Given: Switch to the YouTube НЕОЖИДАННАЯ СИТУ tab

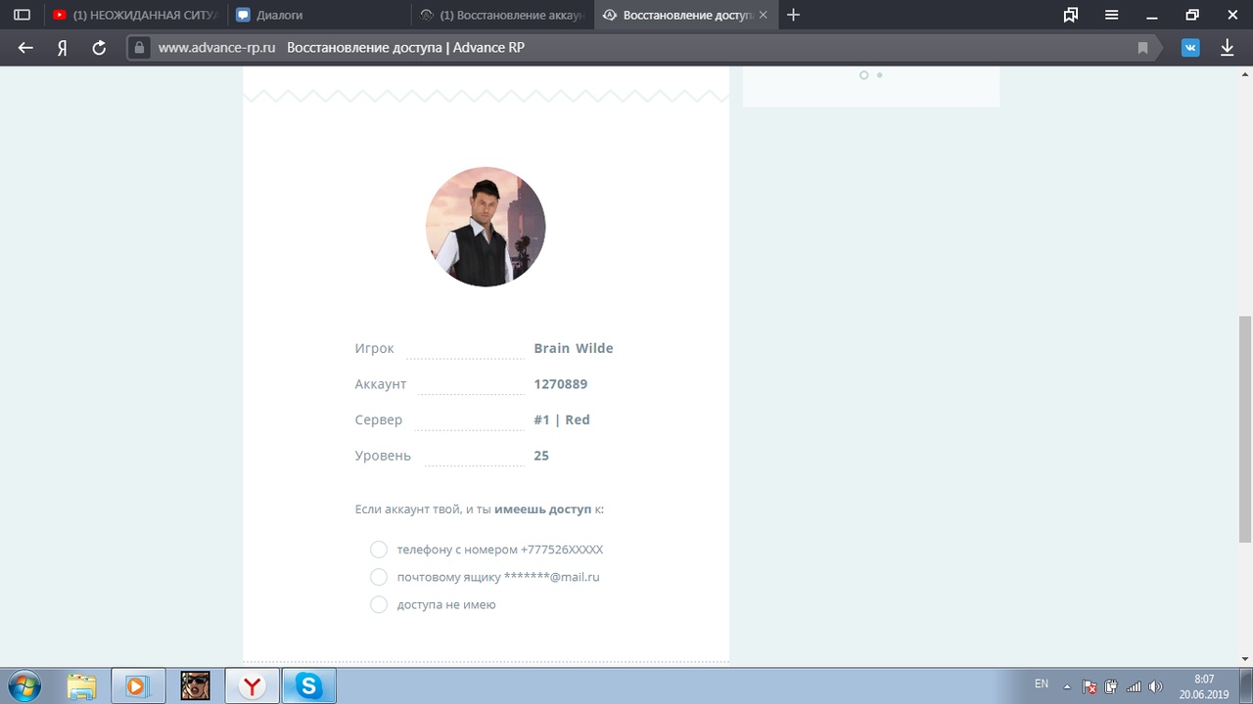Looking at the screenshot, I should pos(135,15).
